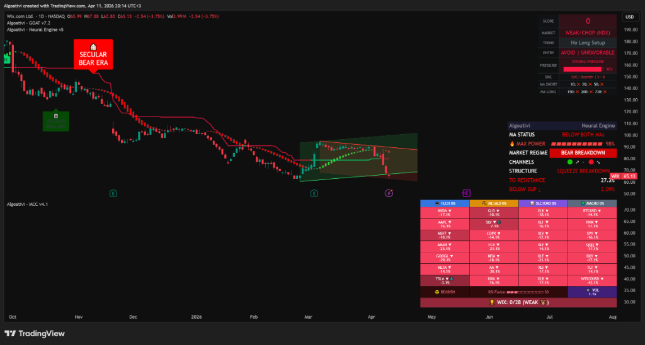Click the teal earnings marker below late November
645x345 pixels.
point(113,193)
